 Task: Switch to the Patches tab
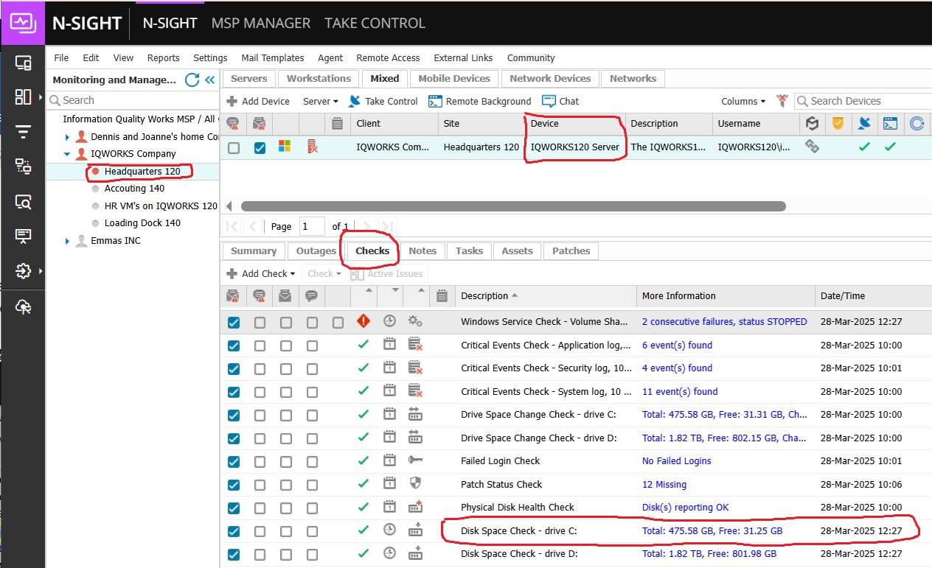click(571, 250)
